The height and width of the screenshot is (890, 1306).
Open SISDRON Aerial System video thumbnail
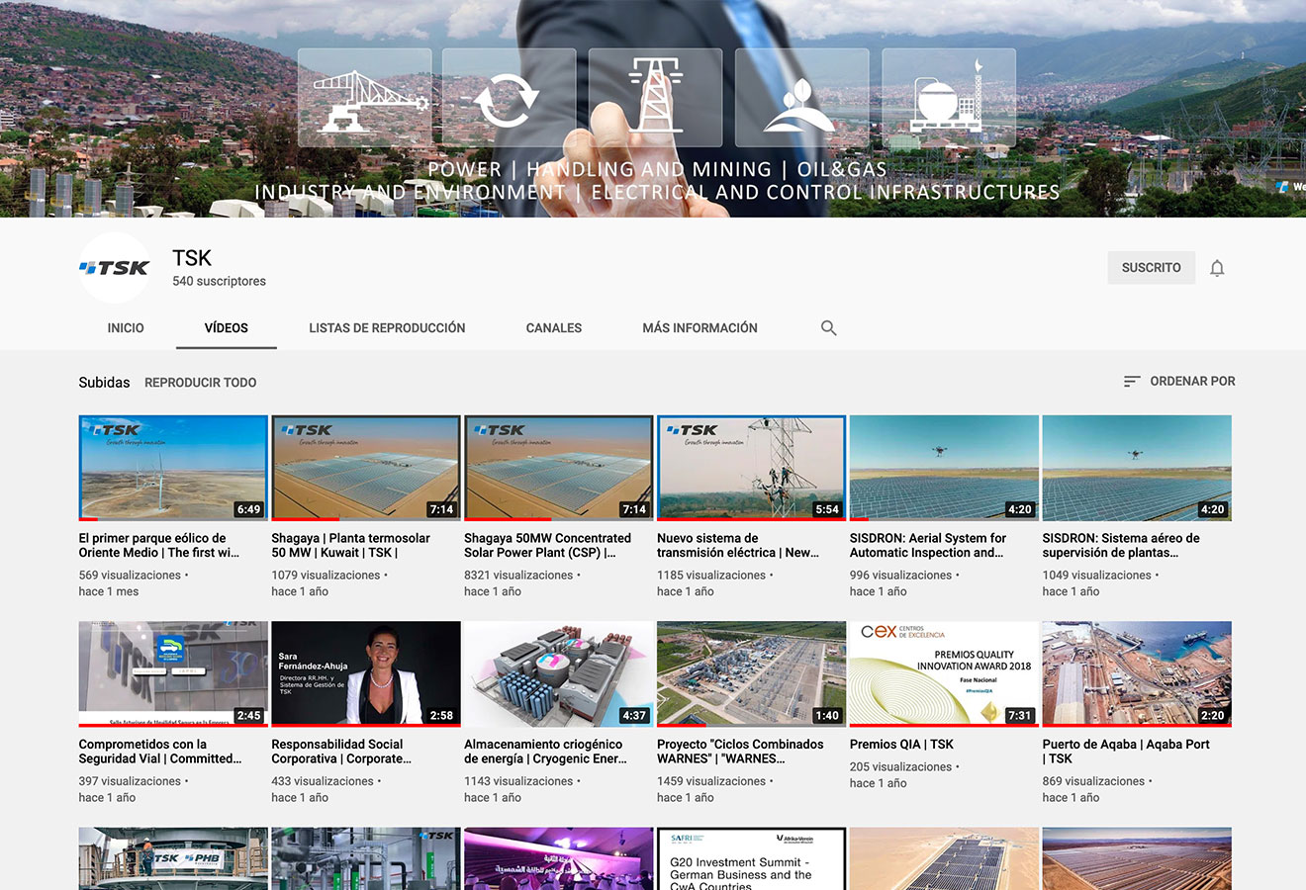tap(944, 468)
